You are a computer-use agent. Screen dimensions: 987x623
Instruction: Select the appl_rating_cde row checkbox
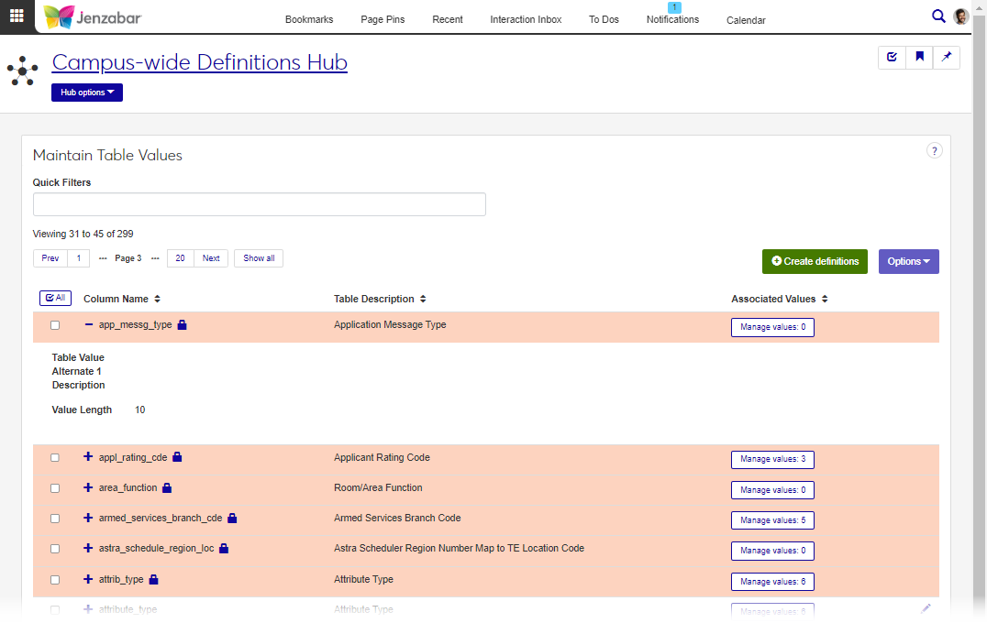tap(55, 457)
